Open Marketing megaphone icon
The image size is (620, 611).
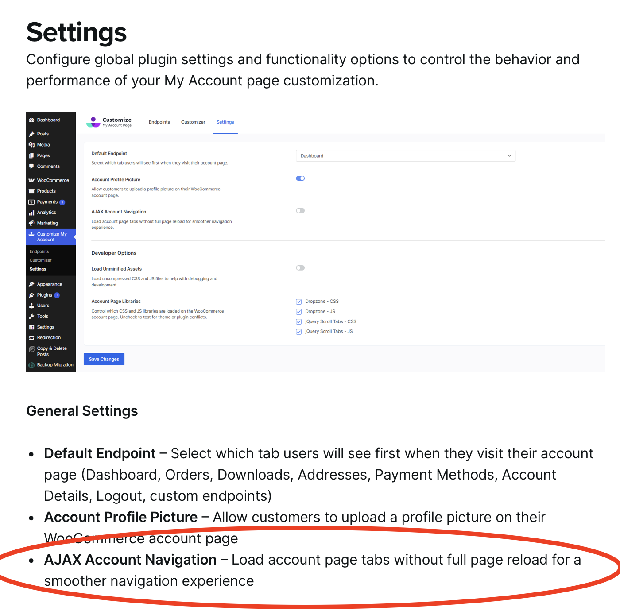(x=31, y=223)
